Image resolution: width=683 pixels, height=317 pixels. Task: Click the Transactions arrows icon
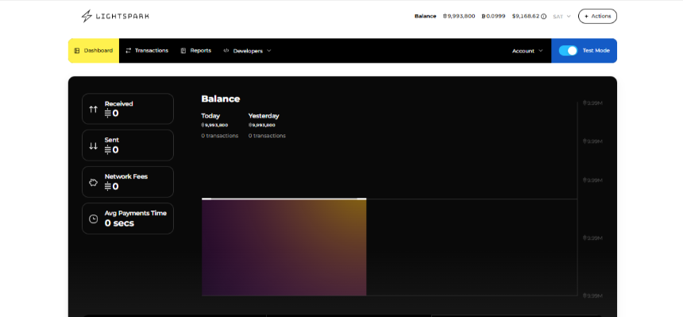(x=128, y=51)
